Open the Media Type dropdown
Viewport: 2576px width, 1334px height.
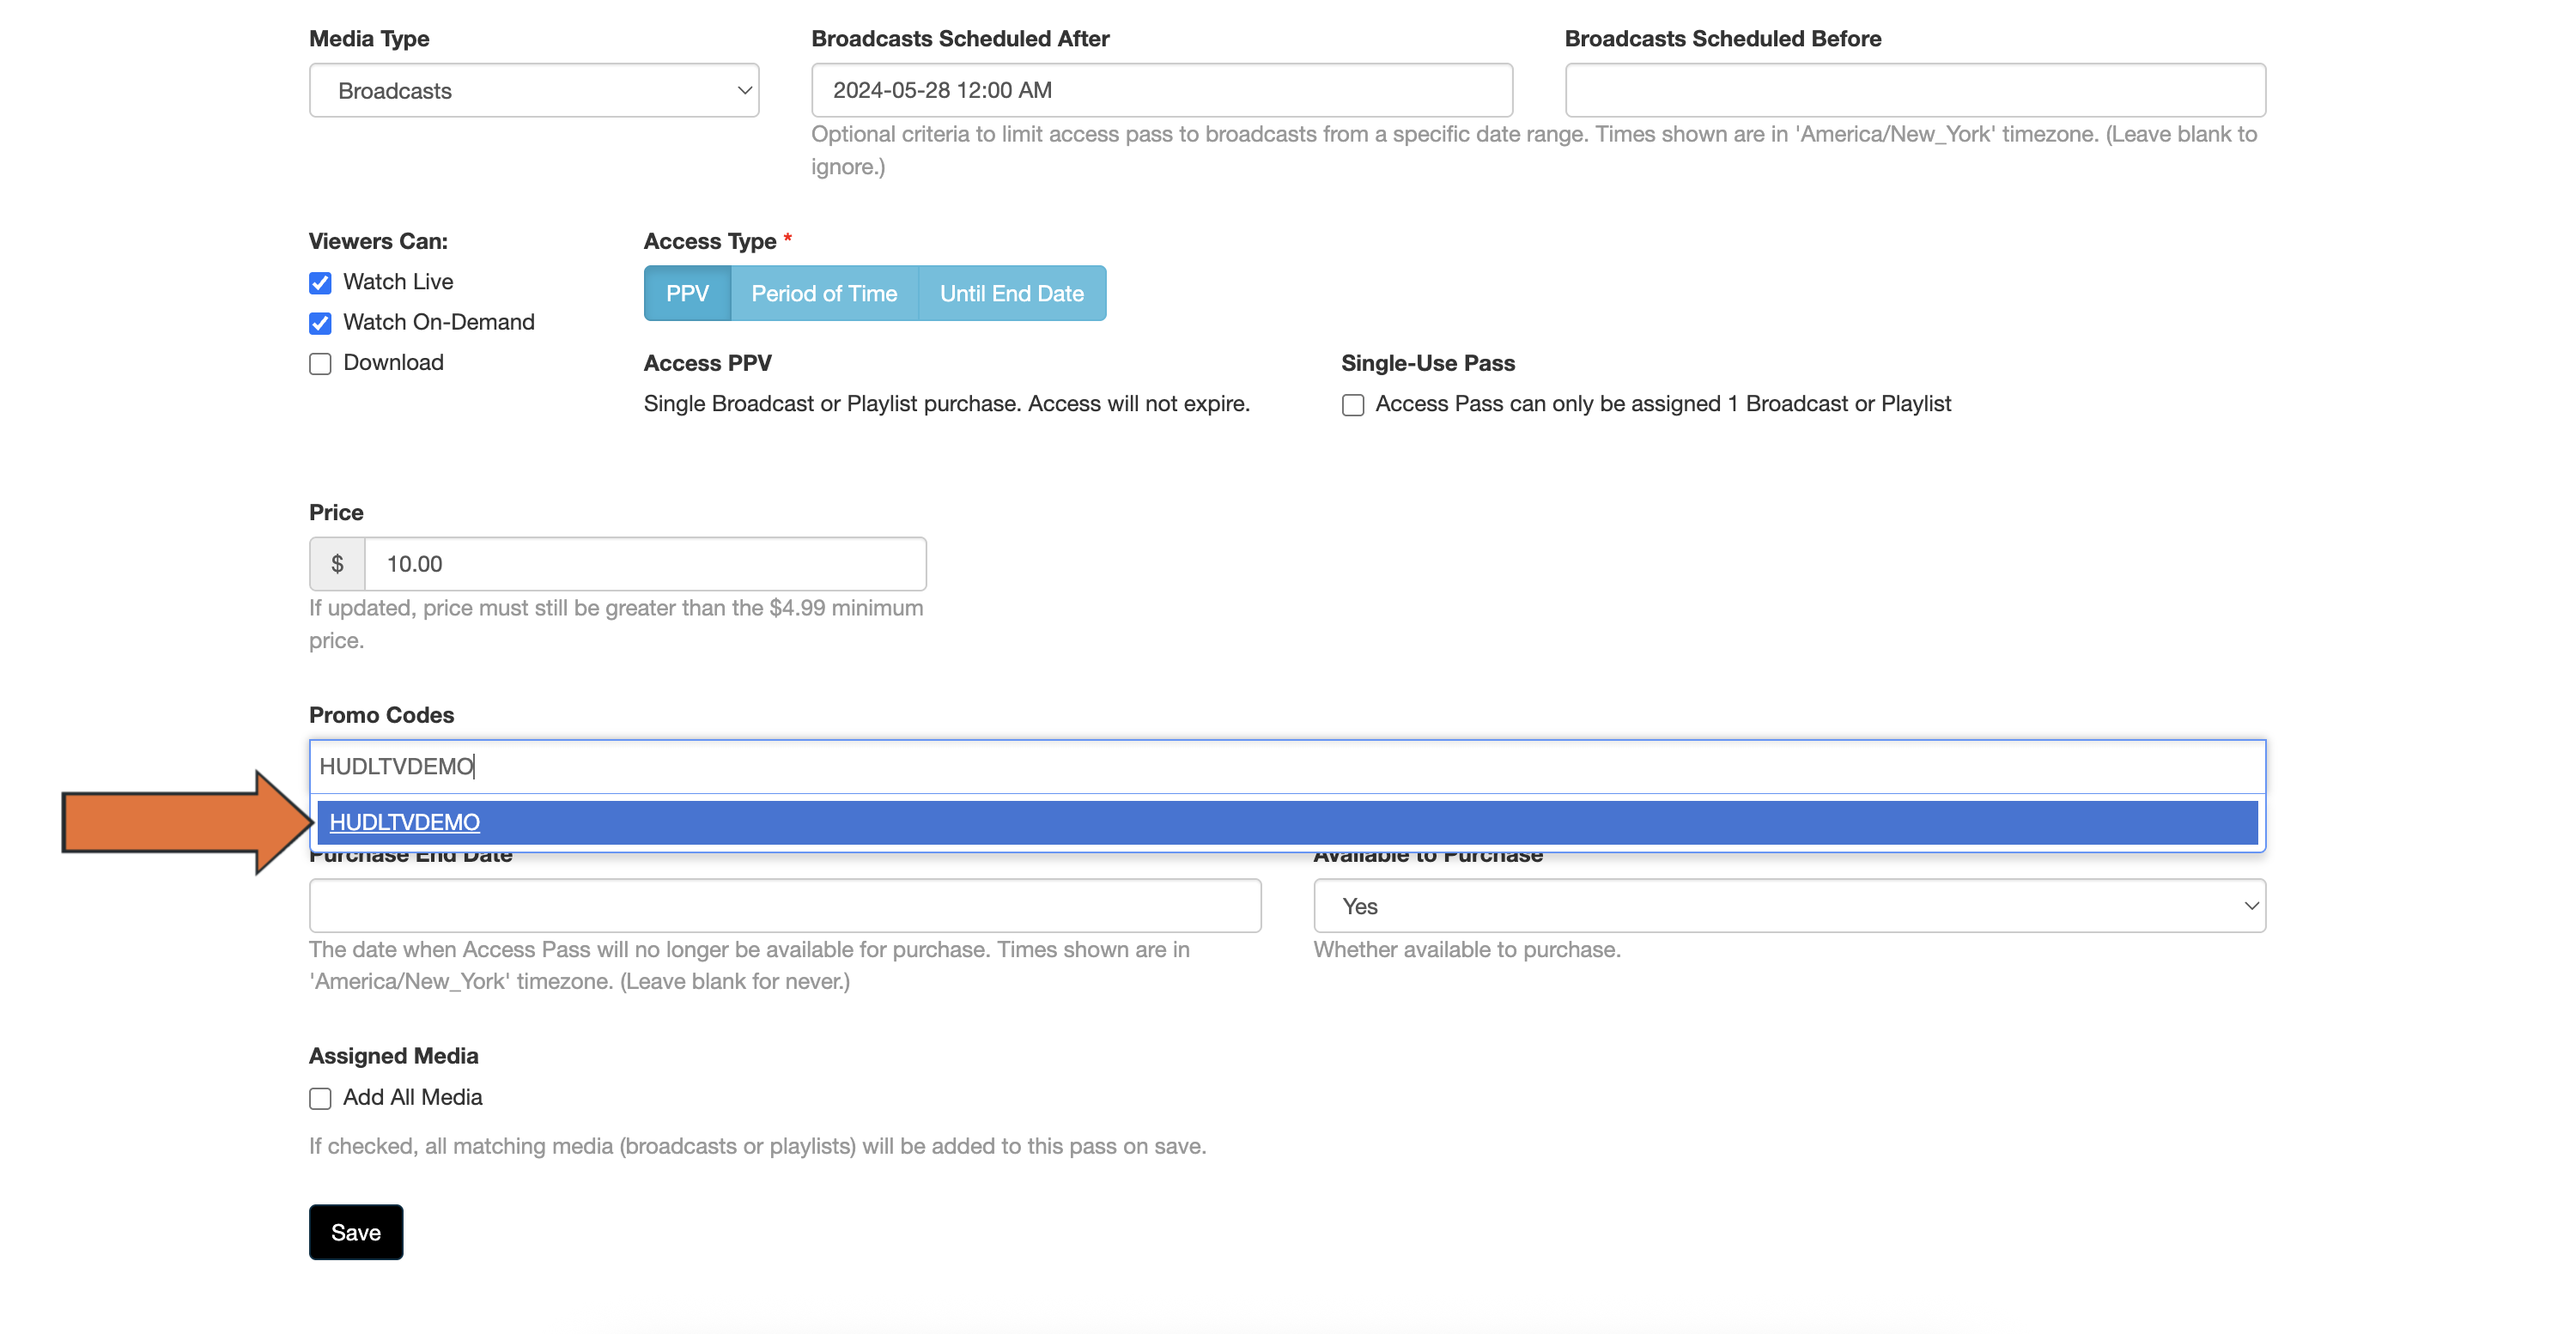click(533, 90)
